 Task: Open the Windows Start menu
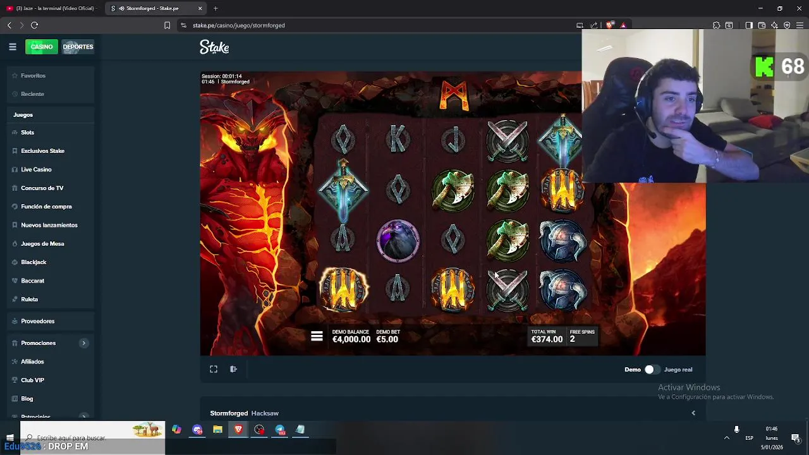pyautogui.click(x=9, y=437)
